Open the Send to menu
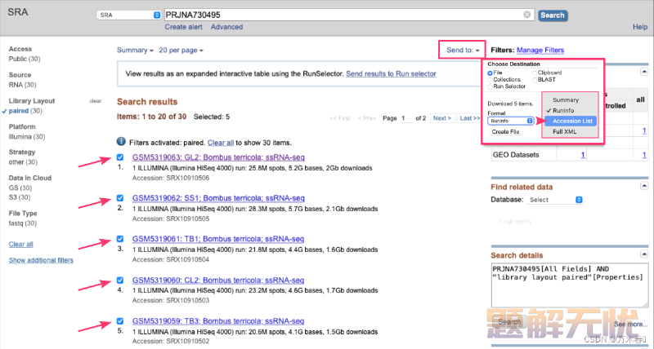The image size is (654, 349). pos(463,50)
